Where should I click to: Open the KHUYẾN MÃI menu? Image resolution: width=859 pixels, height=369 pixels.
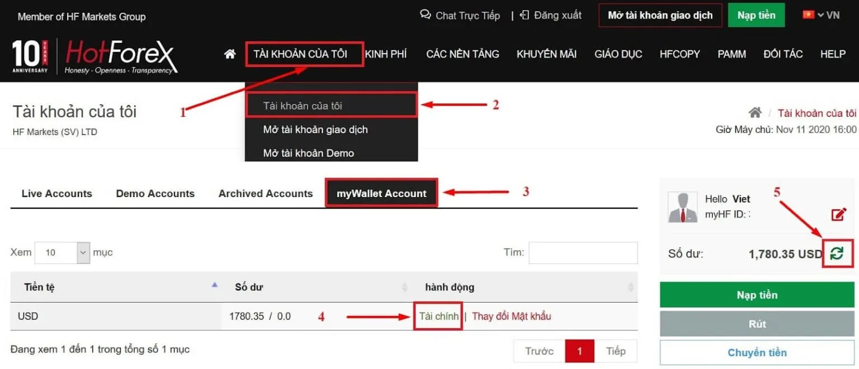pos(546,54)
